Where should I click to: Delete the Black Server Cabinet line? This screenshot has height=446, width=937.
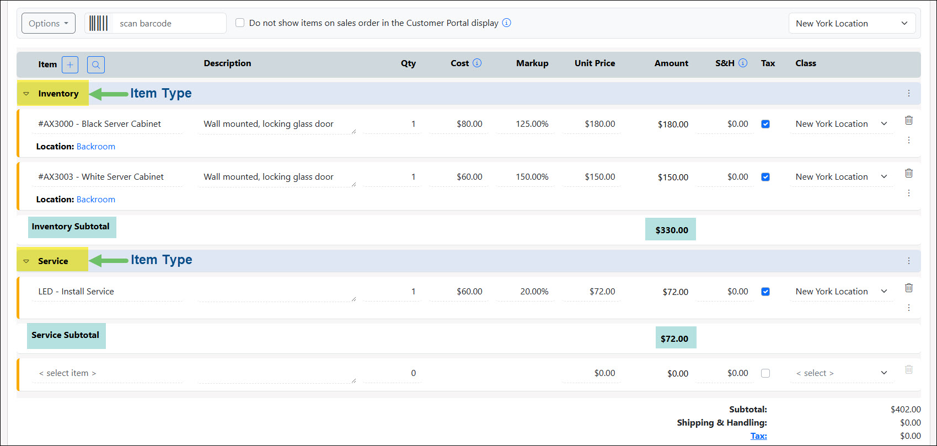[909, 120]
